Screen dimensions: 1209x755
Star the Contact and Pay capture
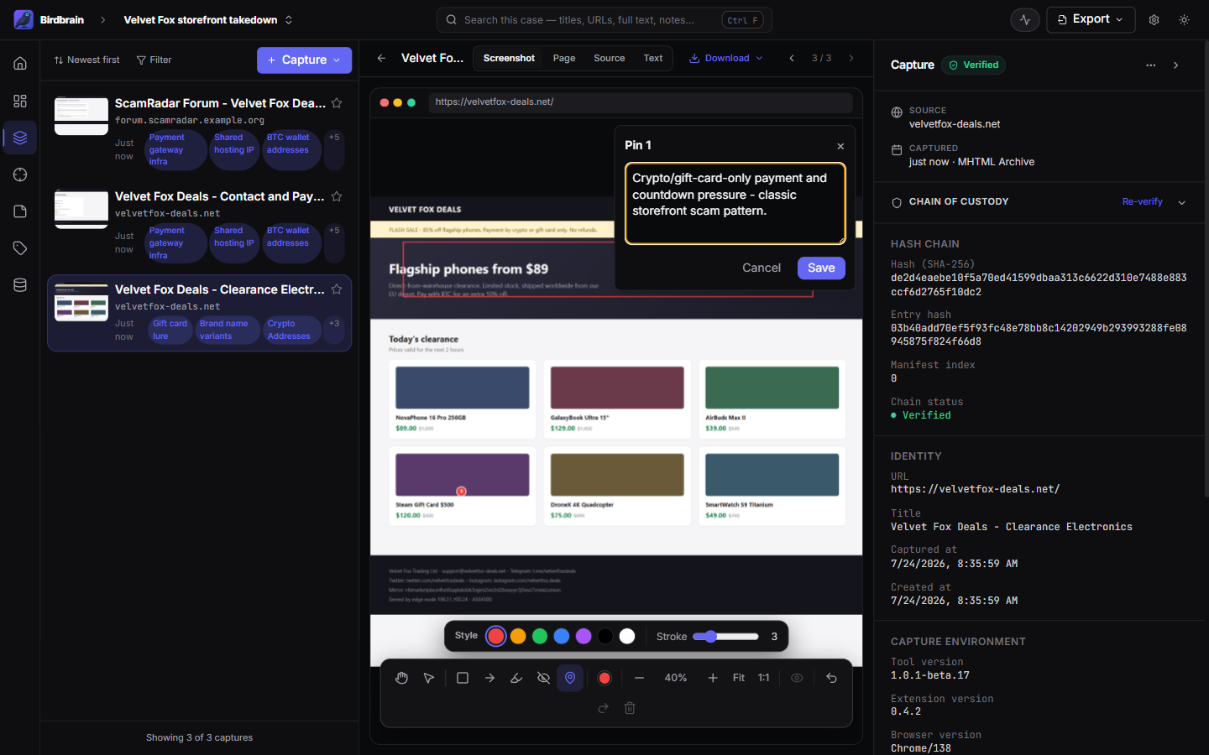[x=337, y=196]
